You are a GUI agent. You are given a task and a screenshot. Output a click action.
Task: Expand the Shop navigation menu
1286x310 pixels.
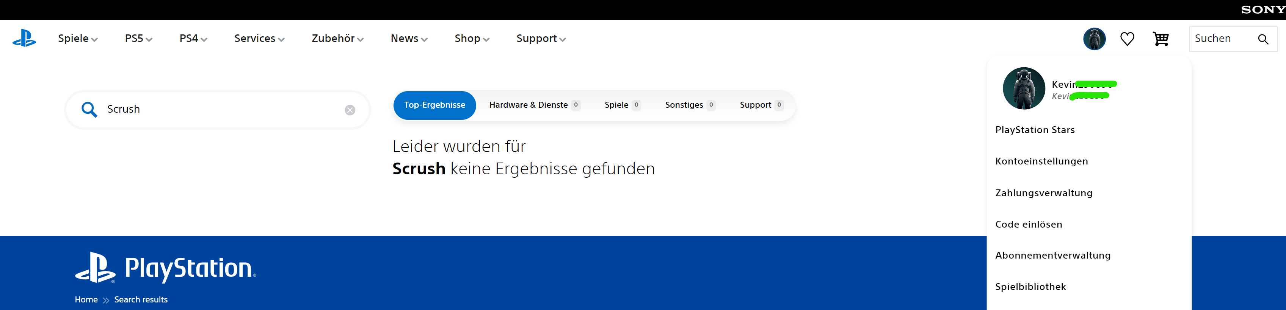(x=472, y=38)
